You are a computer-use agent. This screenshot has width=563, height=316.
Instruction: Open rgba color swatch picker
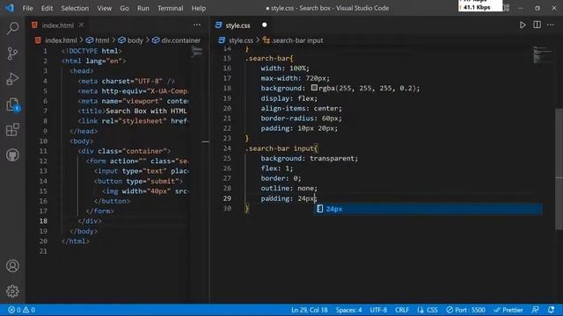[x=314, y=88]
